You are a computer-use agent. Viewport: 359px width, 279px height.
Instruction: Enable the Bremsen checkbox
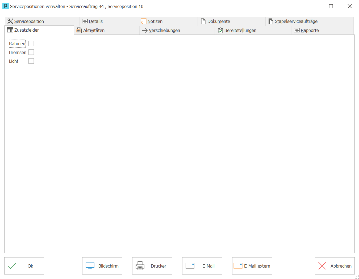[x=31, y=52]
